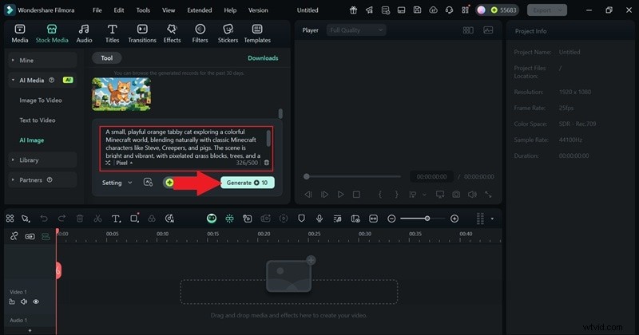Open the Effects panel icon
The width and height of the screenshot is (639, 335).
(x=172, y=33)
